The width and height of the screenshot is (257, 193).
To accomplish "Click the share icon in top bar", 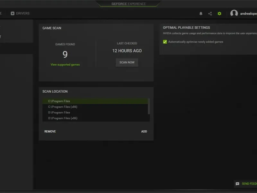I will 210,14.
